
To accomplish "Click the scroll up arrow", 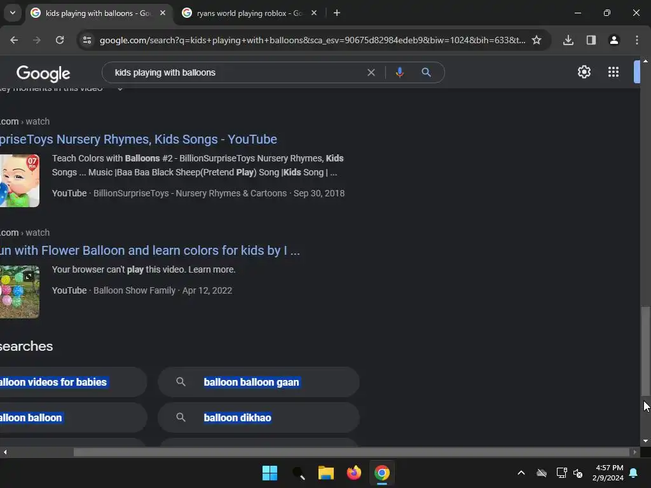I will click(x=645, y=61).
